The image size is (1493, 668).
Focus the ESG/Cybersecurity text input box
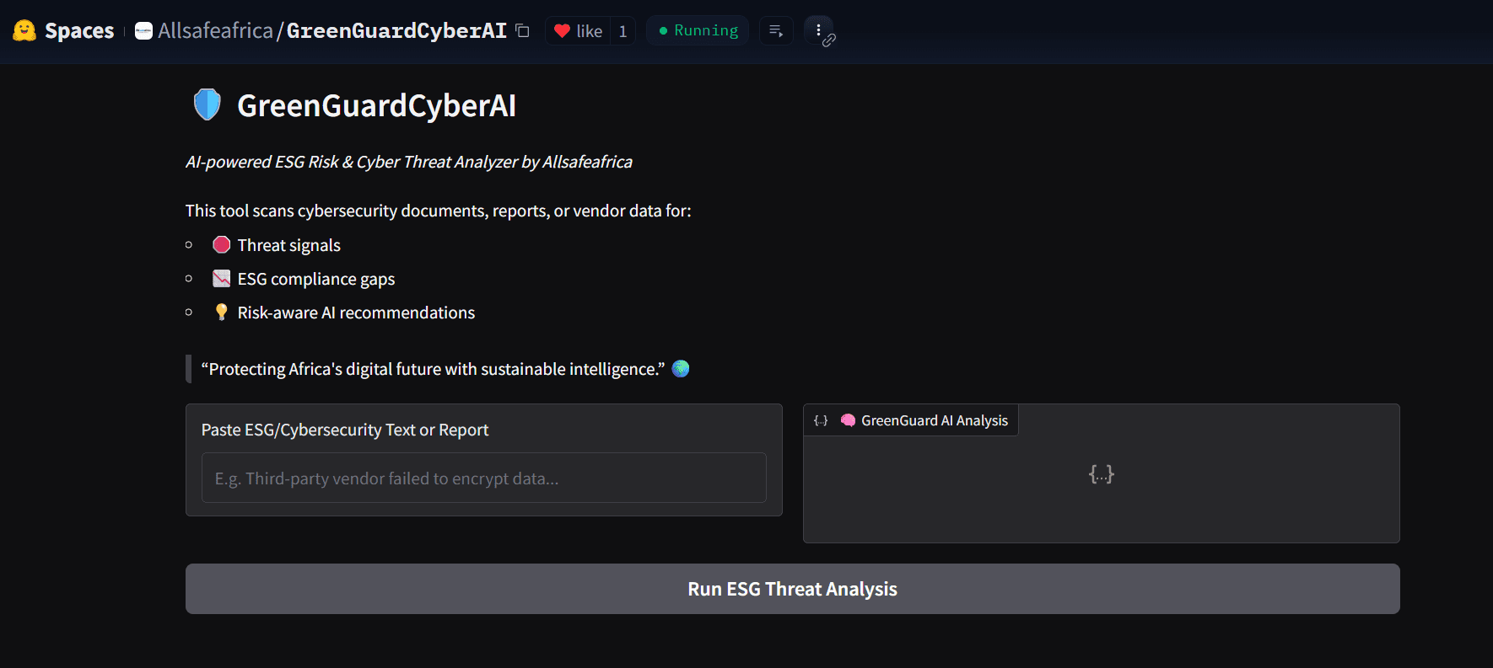[x=484, y=478]
